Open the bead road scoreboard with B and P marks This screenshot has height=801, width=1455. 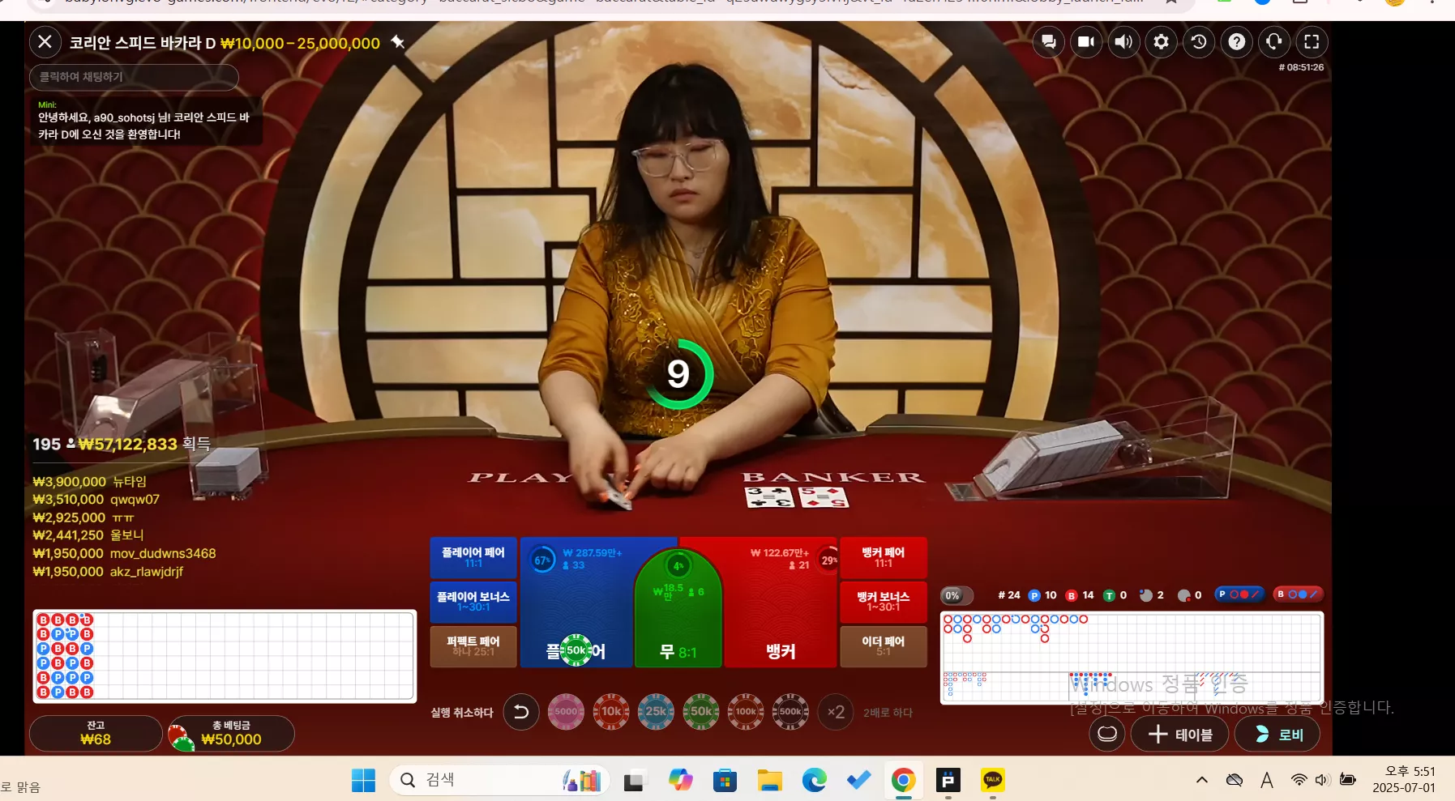pos(225,655)
